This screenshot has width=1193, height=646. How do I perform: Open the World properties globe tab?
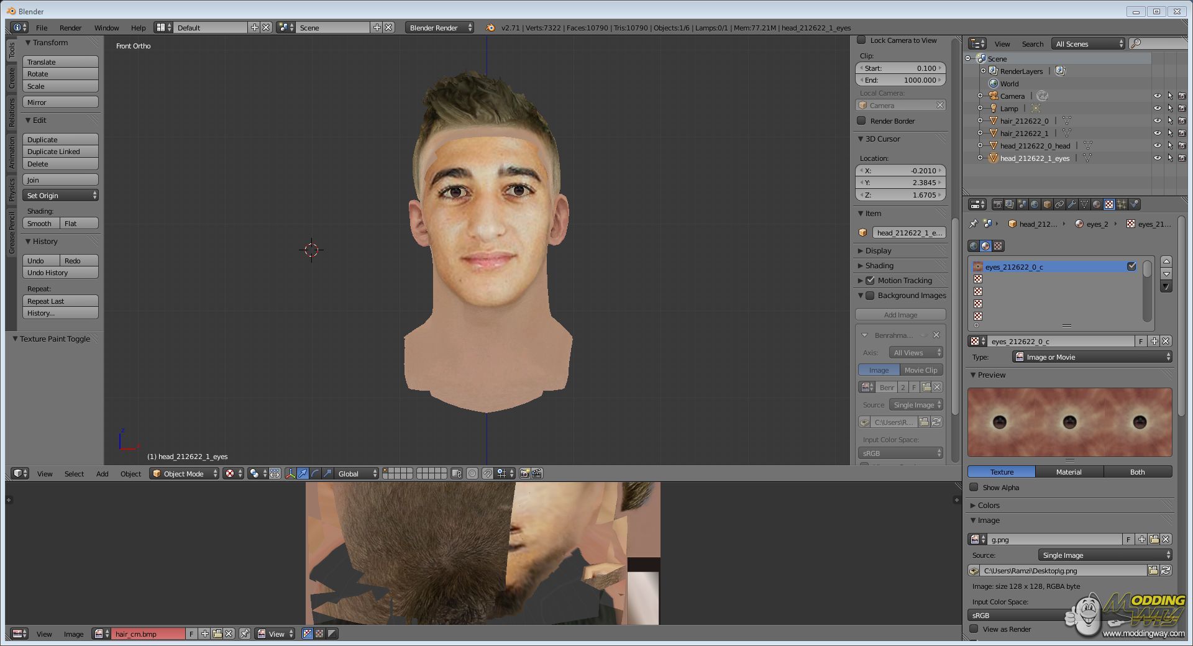pyautogui.click(x=1035, y=204)
